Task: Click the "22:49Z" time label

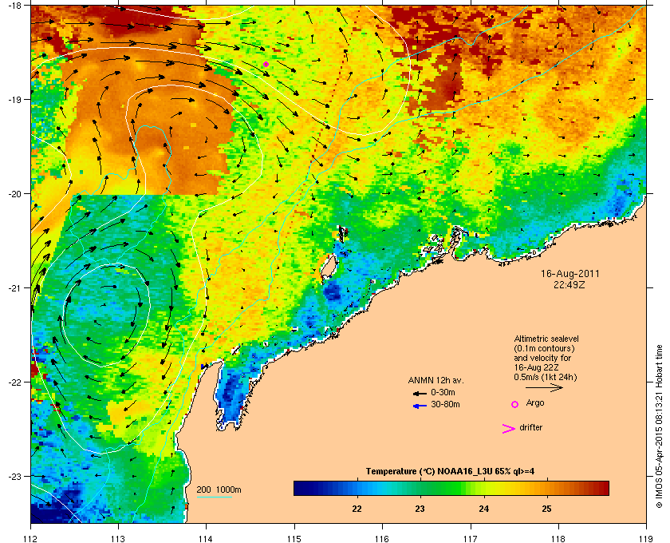Action: [x=569, y=284]
